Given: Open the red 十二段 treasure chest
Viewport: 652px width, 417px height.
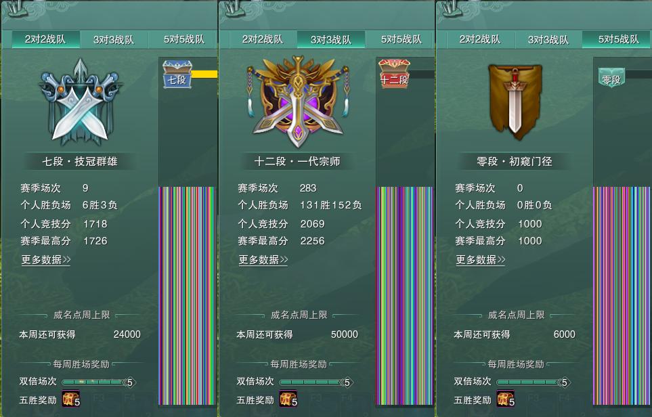Looking at the screenshot, I should click(394, 74).
